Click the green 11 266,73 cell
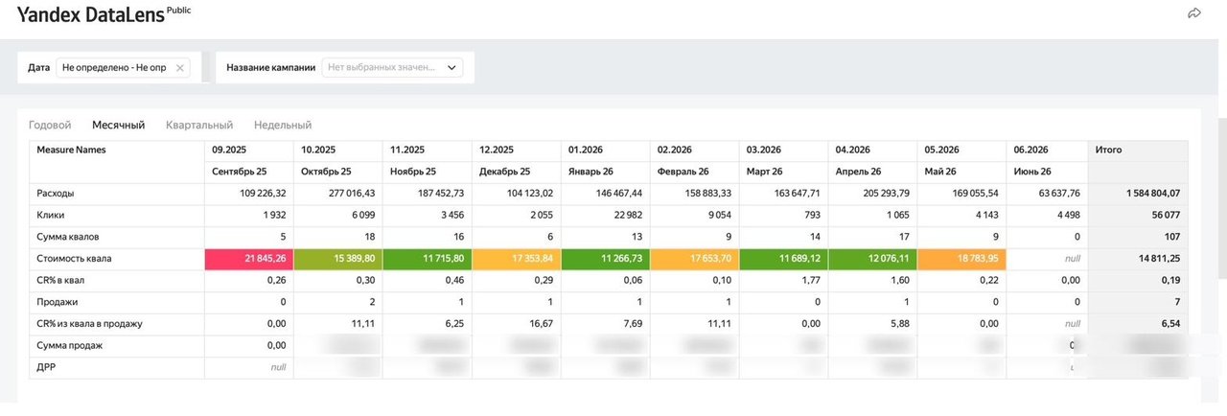This screenshot has width=1227, height=416. point(605,259)
